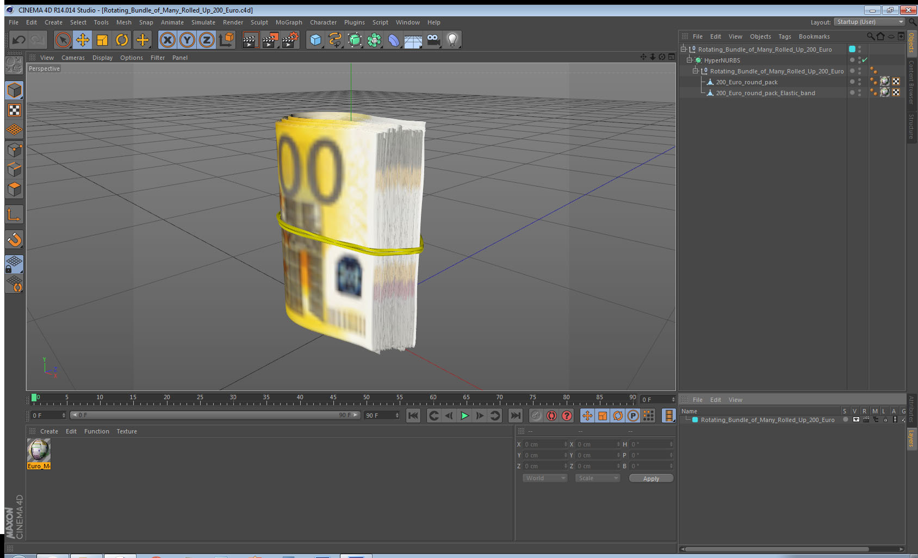This screenshot has height=558, width=918.
Task: Toggle Z-axis lock icon
Action: [x=207, y=40]
